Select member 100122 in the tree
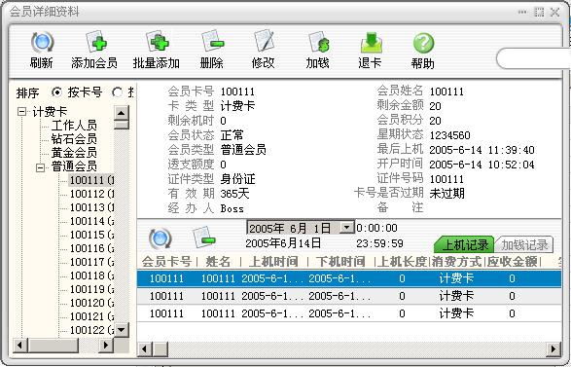 click(91, 330)
